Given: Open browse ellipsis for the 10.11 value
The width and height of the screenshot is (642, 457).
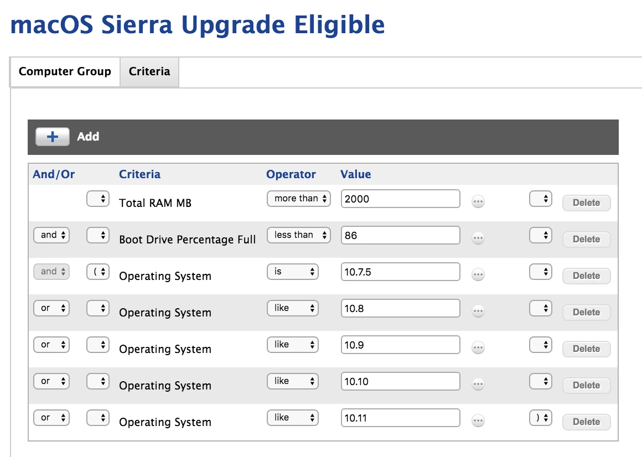Looking at the screenshot, I should point(478,420).
